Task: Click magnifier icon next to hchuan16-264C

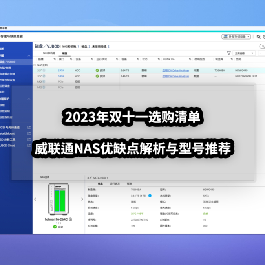Action: [x=71, y=219]
